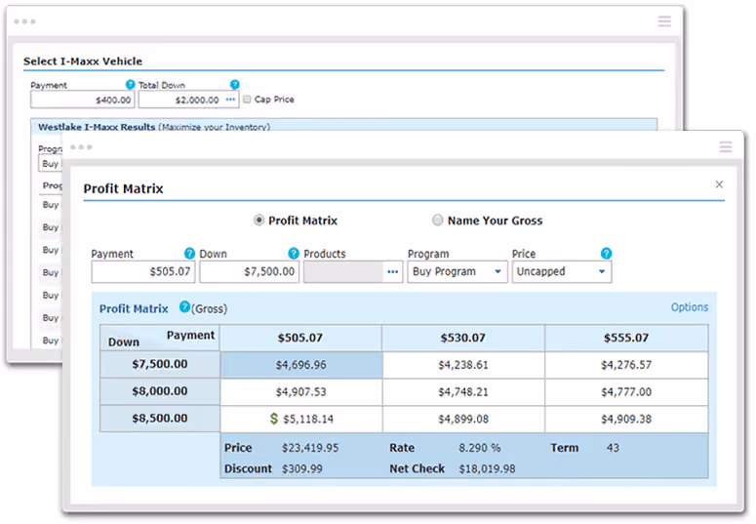This screenshot has height=524, width=756.
Task: Open hamburger menu in Select I-Maxx Vehicle window
Action: [664, 21]
